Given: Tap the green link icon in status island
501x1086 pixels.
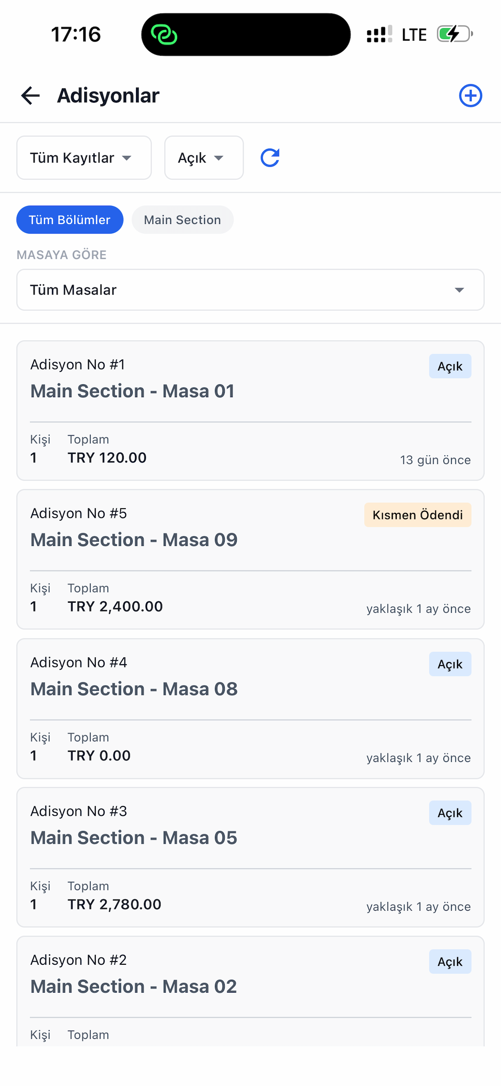Looking at the screenshot, I should tap(164, 35).
